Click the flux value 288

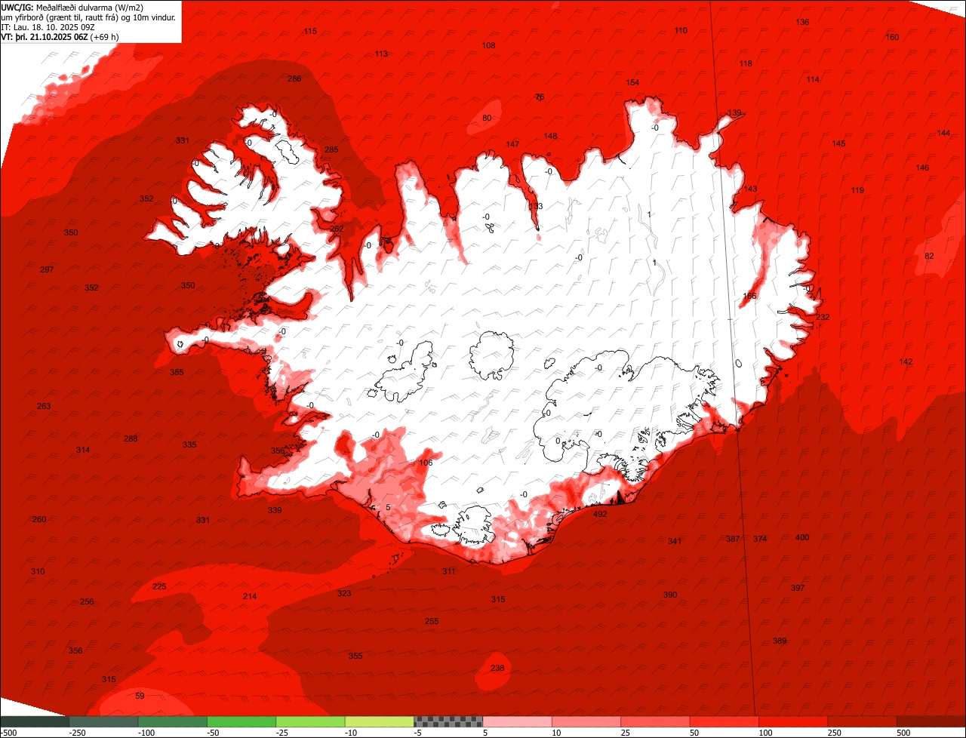coord(131,438)
